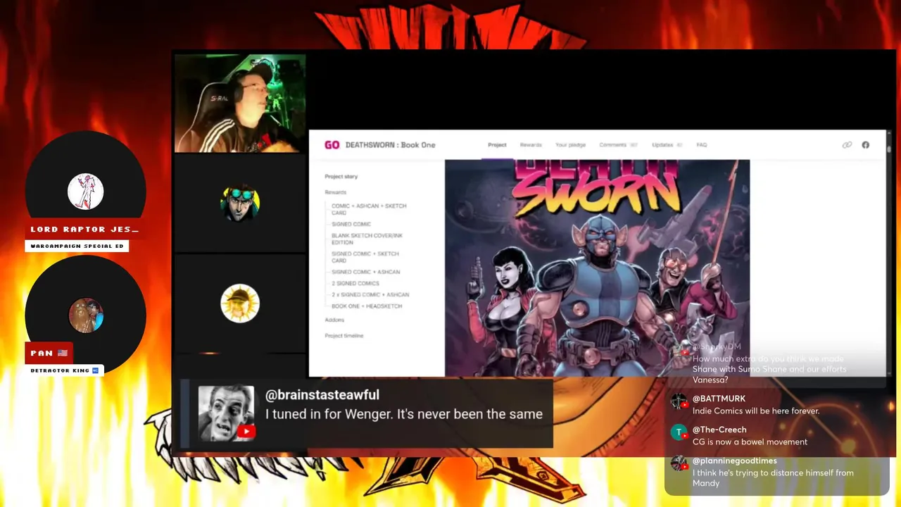Click the WARCAMPAIGN SPECIAL ED label
The width and height of the screenshot is (901, 507).
point(77,246)
